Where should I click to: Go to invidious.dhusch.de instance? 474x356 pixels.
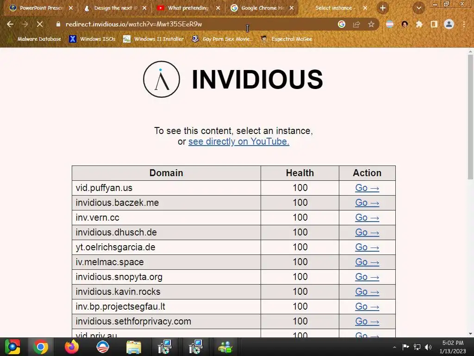tap(367, 233)
